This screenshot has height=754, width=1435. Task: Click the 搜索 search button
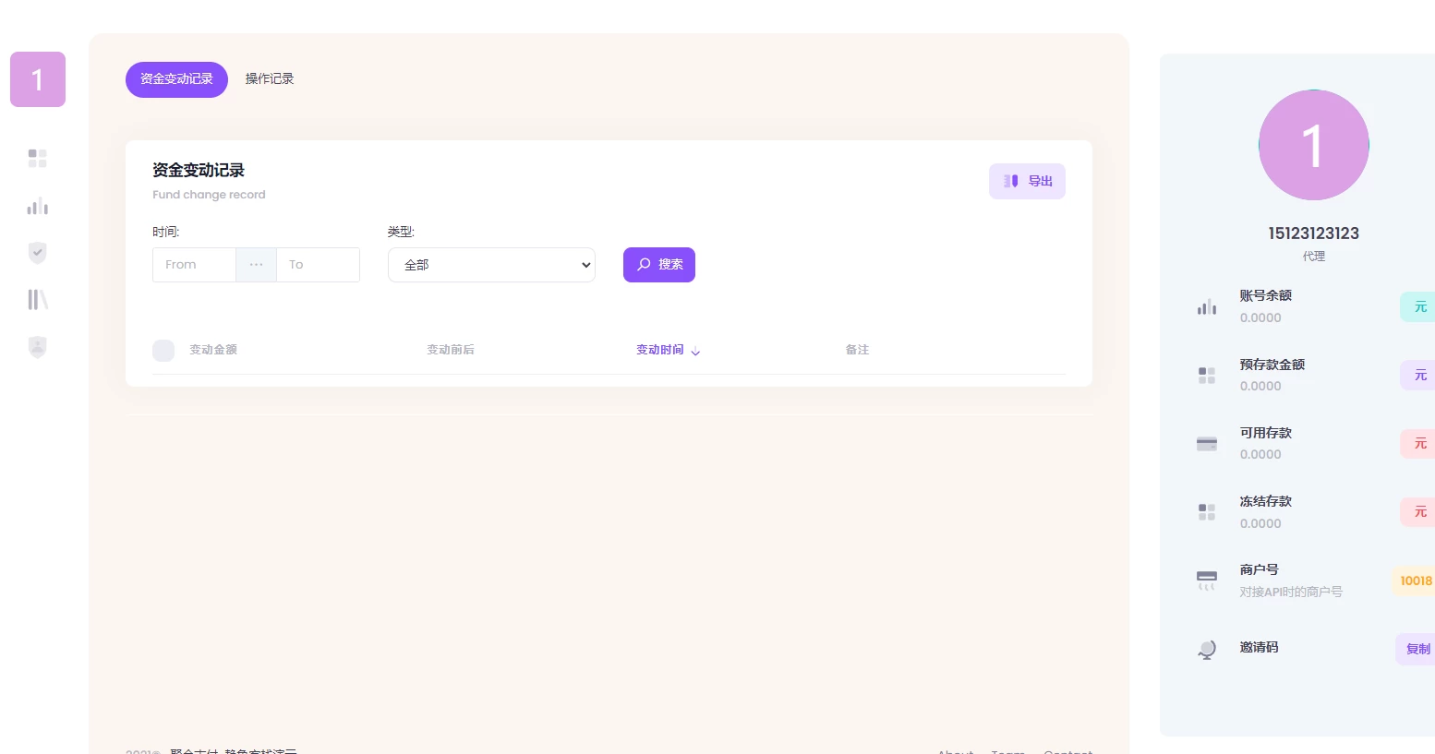coord(658,265)
